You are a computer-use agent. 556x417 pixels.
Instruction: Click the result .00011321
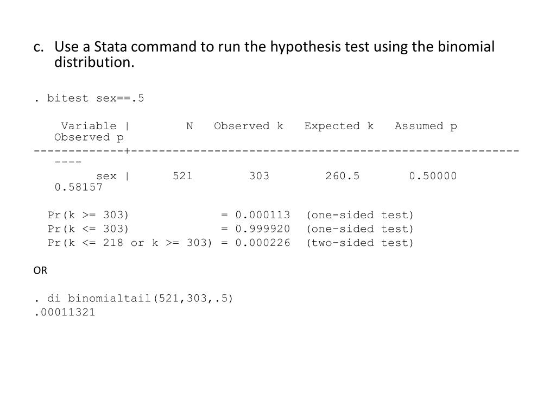click(65, 312)
